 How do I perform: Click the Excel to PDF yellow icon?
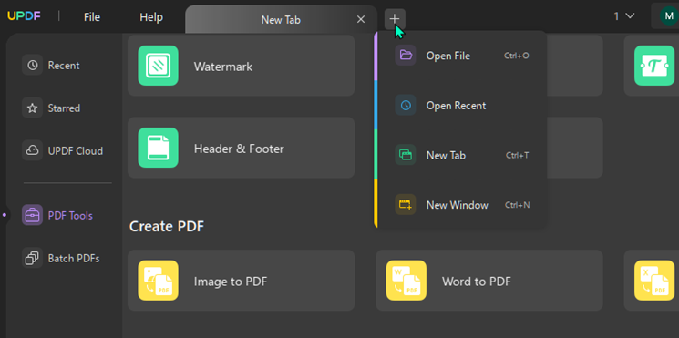(654, 281)
